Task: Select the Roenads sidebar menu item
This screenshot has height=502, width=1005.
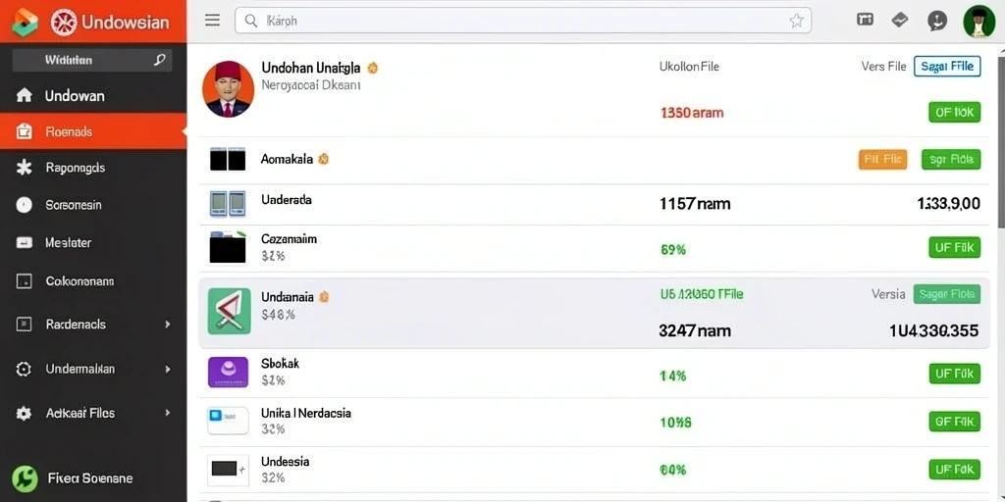Action: click(x=93, y=132)
